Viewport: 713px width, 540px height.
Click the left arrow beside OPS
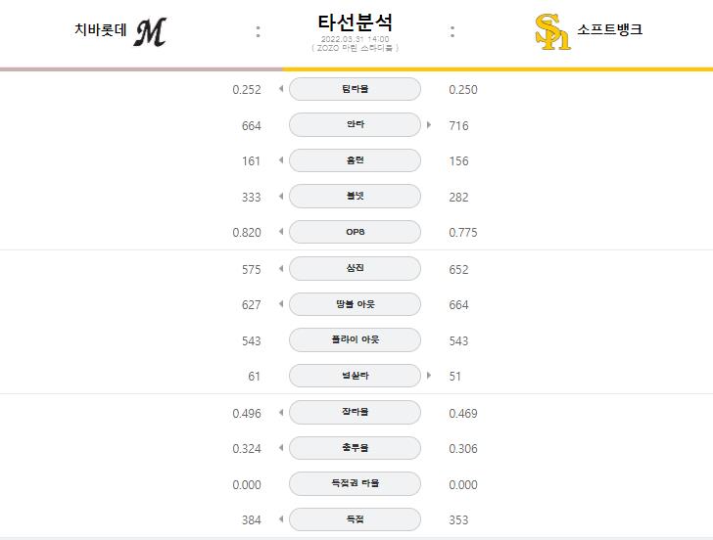click(281, 232)
